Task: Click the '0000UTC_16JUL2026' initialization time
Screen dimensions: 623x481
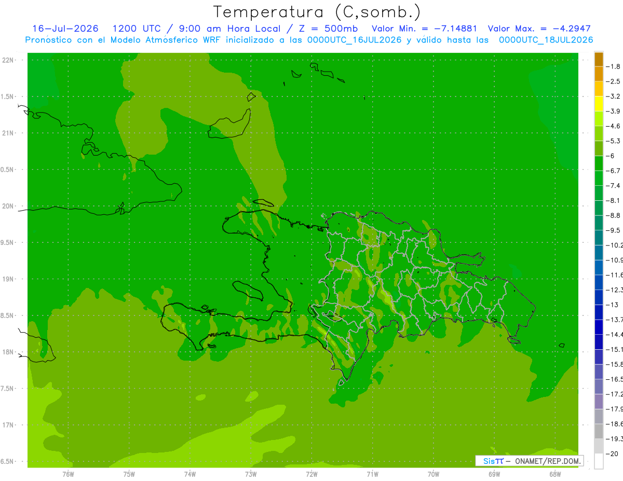Action: click(354, 40)
